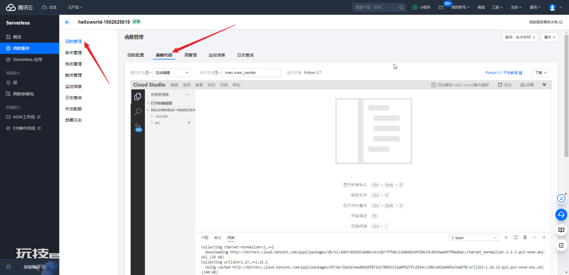
Task: Switch to the 问题 panel tab
Action: pos(204,238)
